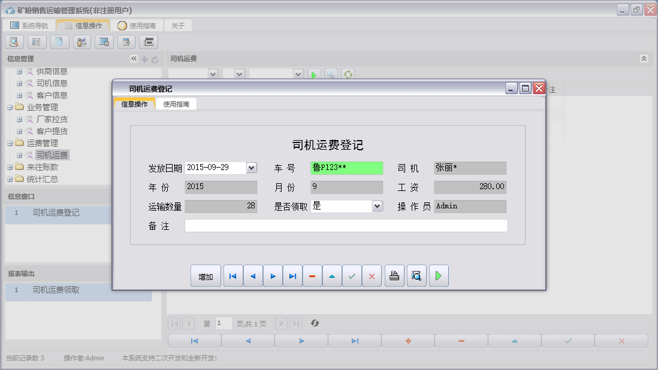Viewport: 658px width, 370px height.
Task: Click the 增加 button
Action: pyautogui.click(x=206, y=276)
